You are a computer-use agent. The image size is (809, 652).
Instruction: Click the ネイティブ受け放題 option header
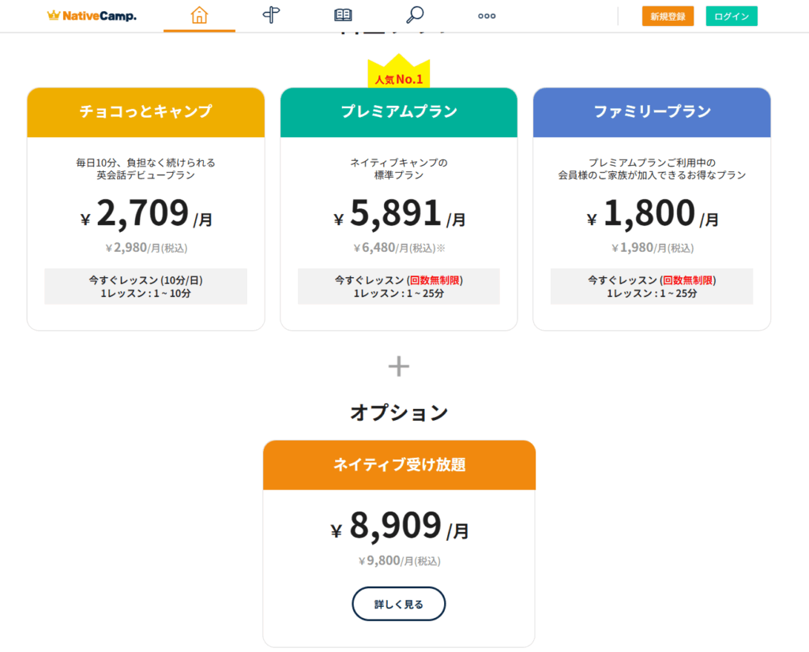click(x=399, y=465)
